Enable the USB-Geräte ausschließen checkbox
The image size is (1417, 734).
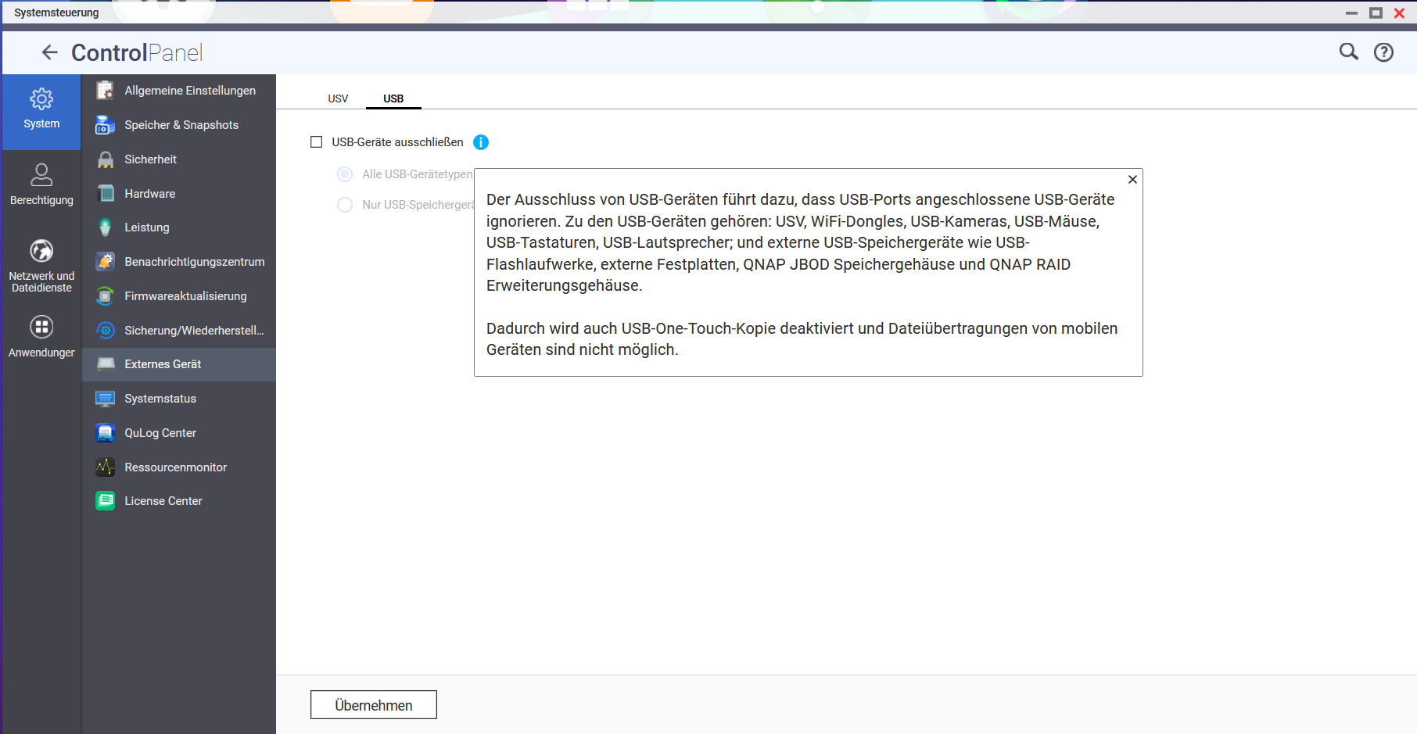point(317,142)
